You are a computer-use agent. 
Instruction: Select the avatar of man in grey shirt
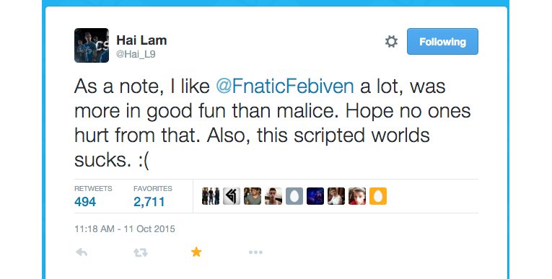point(253,196)
